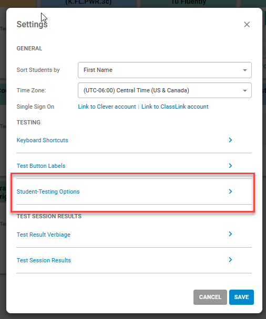Click chevron next to Test Result Verbiage
Viewport: 266px width, 319px height.
pyautogui.click(x=230, y=234)
